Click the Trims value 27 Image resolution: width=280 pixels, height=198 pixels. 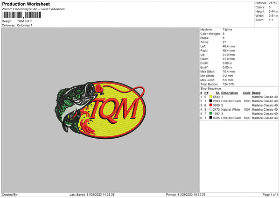click(224, 42)
